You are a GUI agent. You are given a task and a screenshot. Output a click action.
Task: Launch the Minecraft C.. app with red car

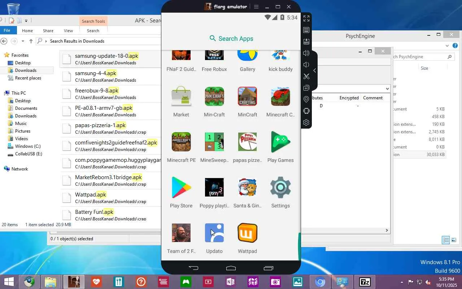tap(280, 102)
